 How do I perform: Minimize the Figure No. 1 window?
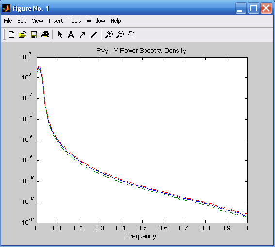(241, 8)
